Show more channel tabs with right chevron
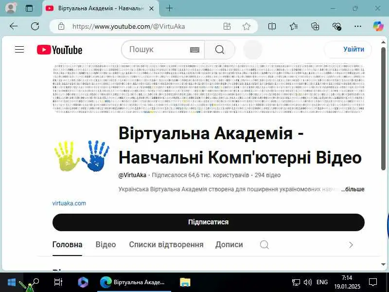The width and height of the screenshot is (389, 292). click(351, 245)
